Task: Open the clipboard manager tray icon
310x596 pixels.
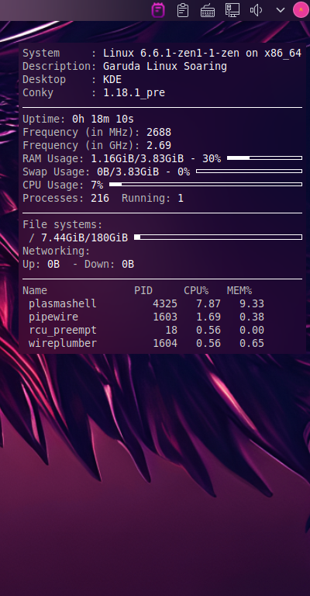Action: click(183, 10)
